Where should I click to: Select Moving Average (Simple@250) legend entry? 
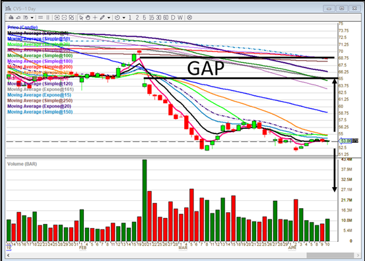click(x=40, y=100)
